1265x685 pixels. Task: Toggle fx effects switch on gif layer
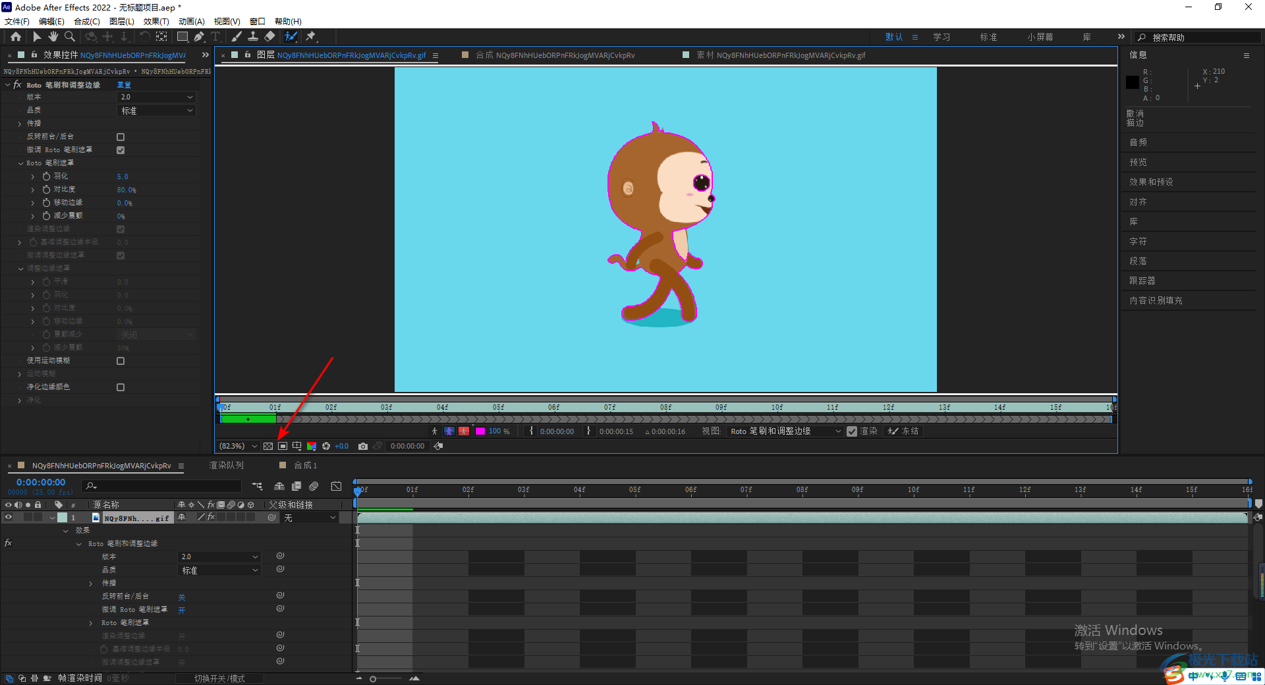[211, 518]
